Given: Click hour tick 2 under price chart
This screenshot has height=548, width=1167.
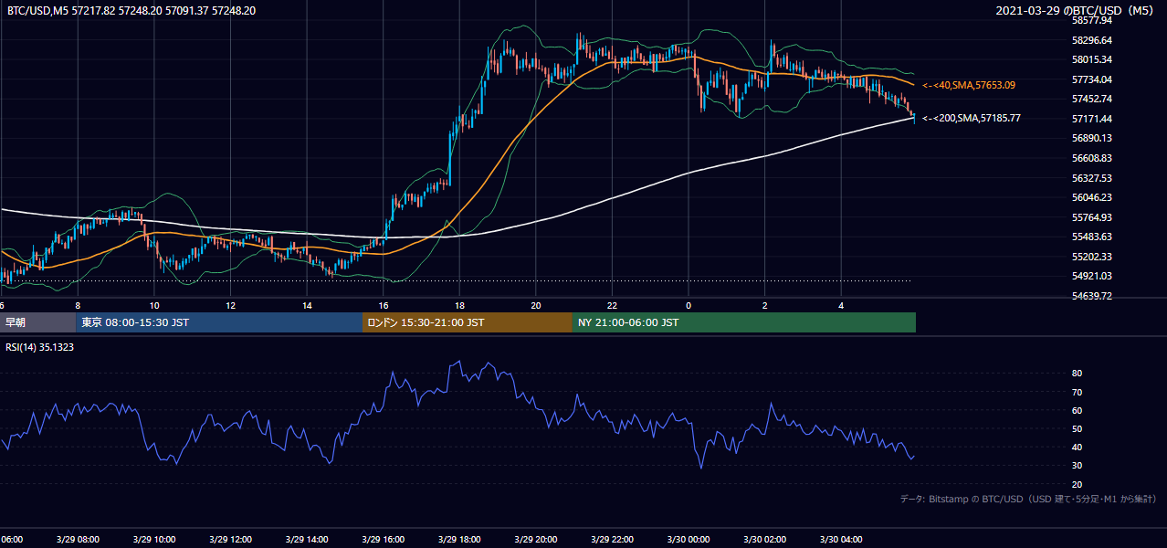Looking at the screenshot, I should coord(764,305).
